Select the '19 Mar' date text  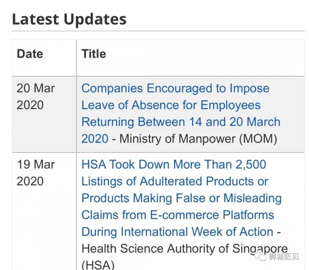(36, 164)
